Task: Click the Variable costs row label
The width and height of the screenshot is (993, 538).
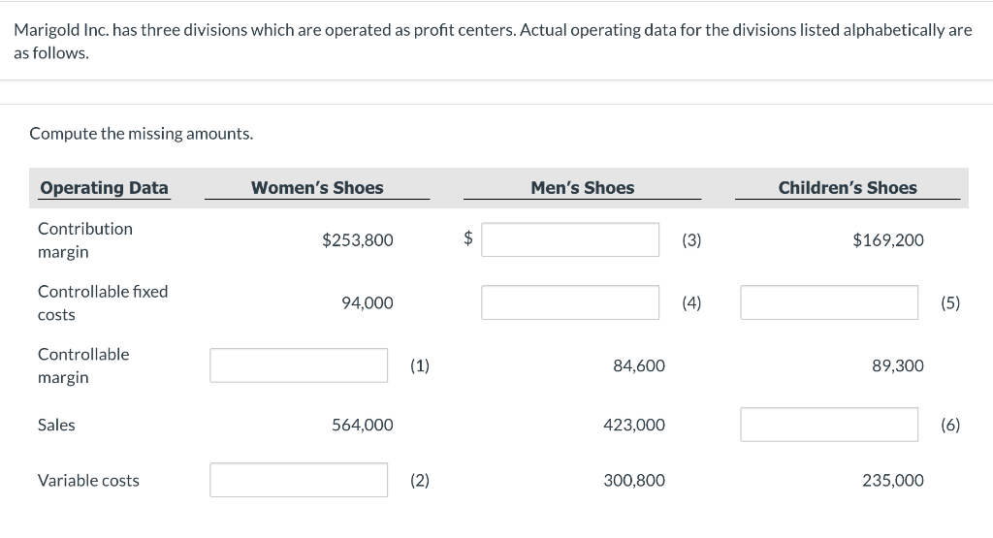Action: pyautogui.click(x=88, y=480)
